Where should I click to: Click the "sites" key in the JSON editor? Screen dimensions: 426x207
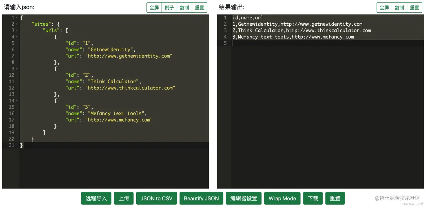41,24
